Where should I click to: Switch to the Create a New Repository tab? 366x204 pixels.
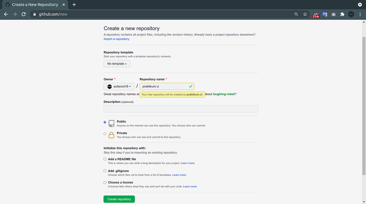coord(34,4)
